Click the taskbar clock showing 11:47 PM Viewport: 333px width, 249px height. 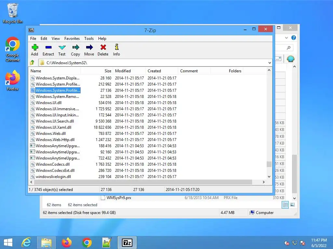coord(319,243)
